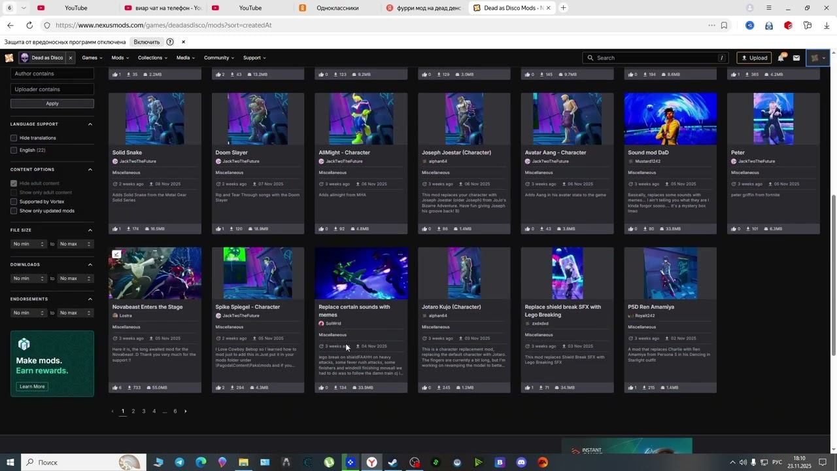Image resolution: width=837 pixels, height=471 pixels.
Task: Open the Games menu
Action: pyautogui.click(x=92, y=58)
